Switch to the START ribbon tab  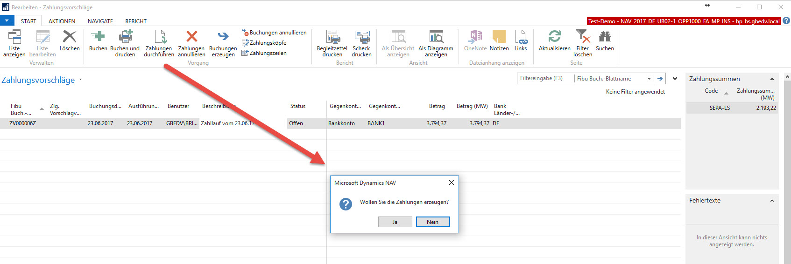coord(28,21)
